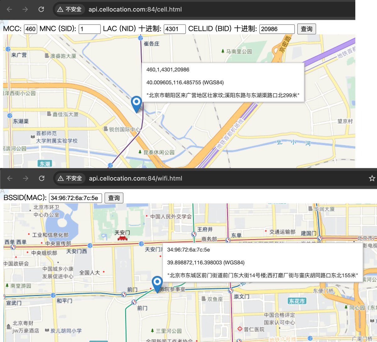Open the 不安全 security warning for cell.html
This screenshot has height=342, width=377.
[x=69, y=9]
